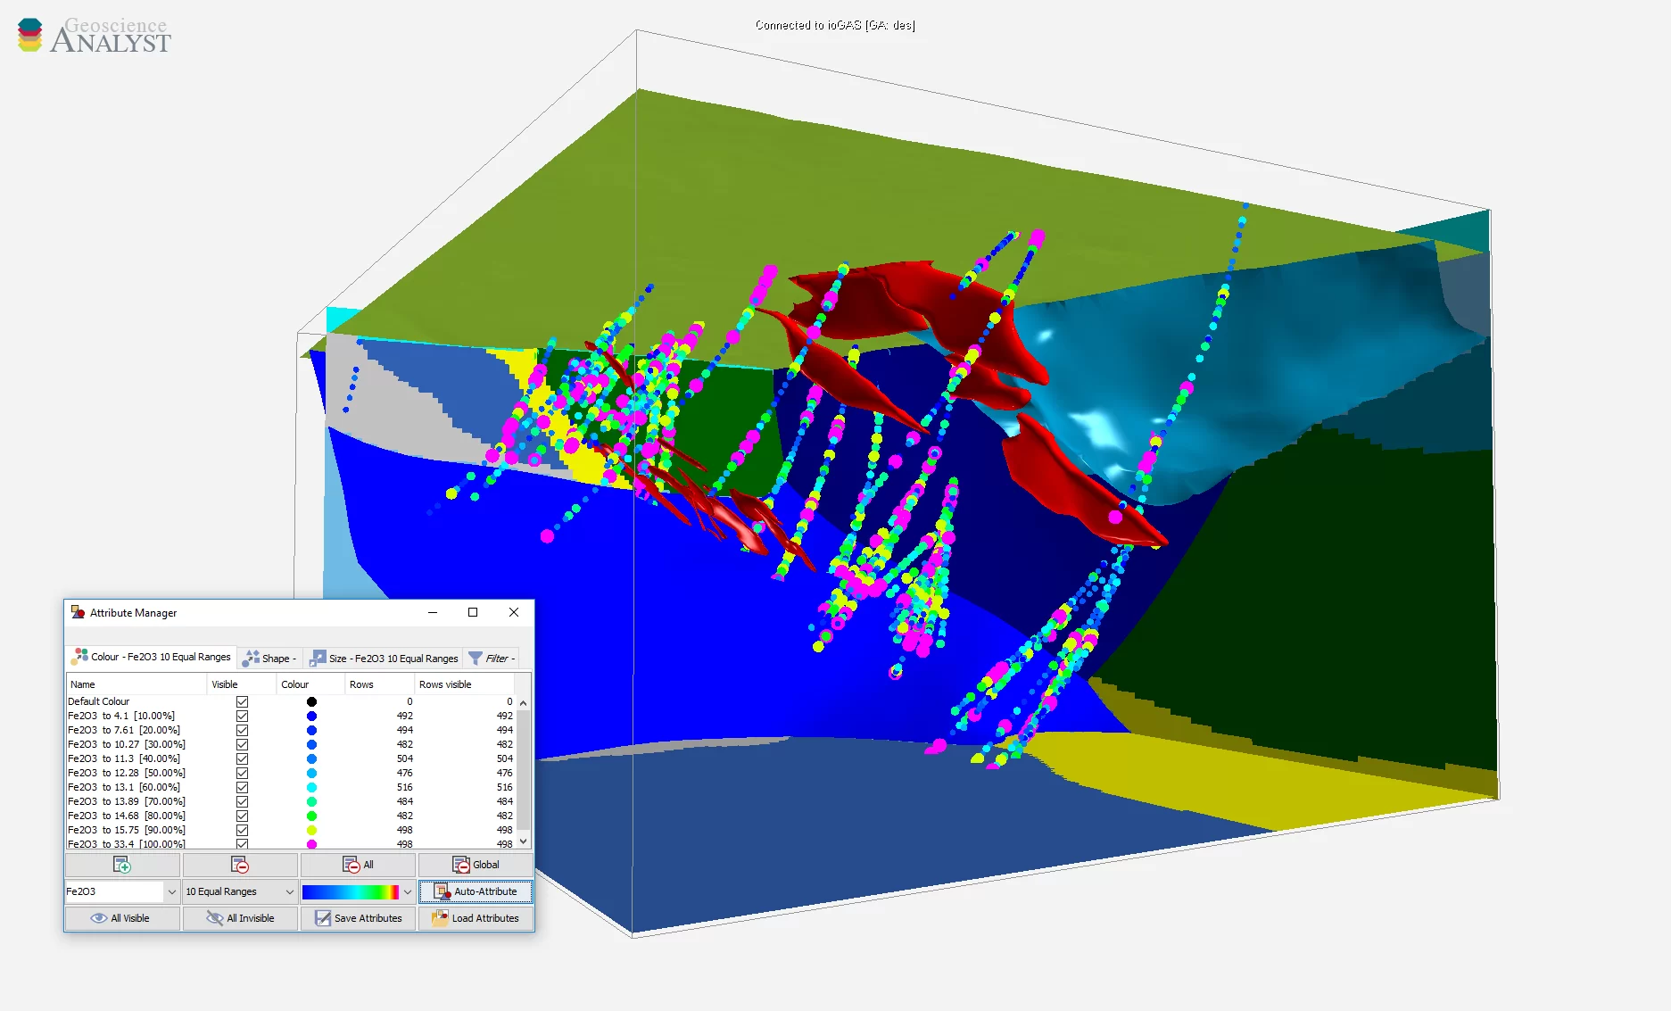Select the 'Default Colour' row name
The height and width of the screenshot is (1011, 1671).
coord(99,701)
